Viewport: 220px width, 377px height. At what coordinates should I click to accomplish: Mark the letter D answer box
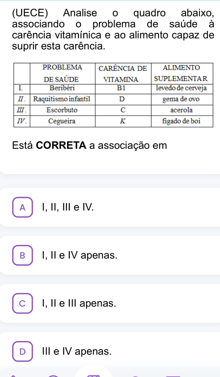[23, 352]
